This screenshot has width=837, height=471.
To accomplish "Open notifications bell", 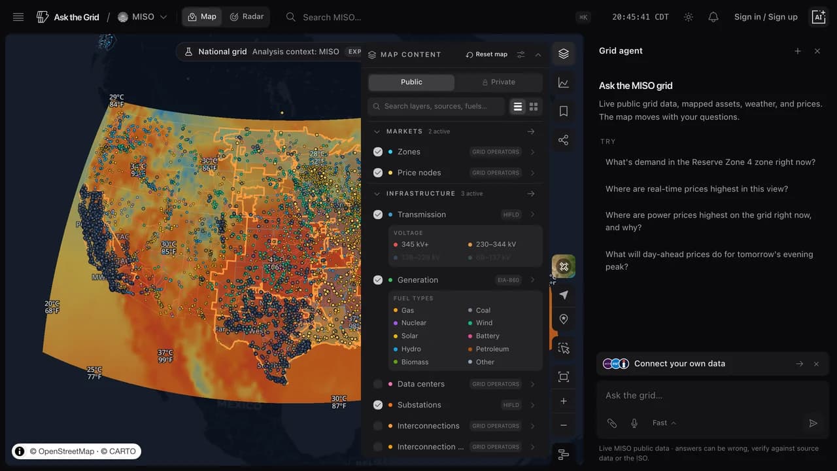I will 713,17.
